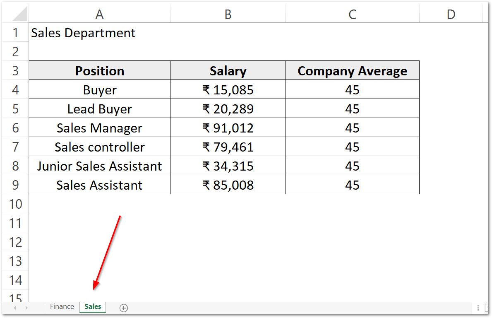Select column D header

(451, 13)
